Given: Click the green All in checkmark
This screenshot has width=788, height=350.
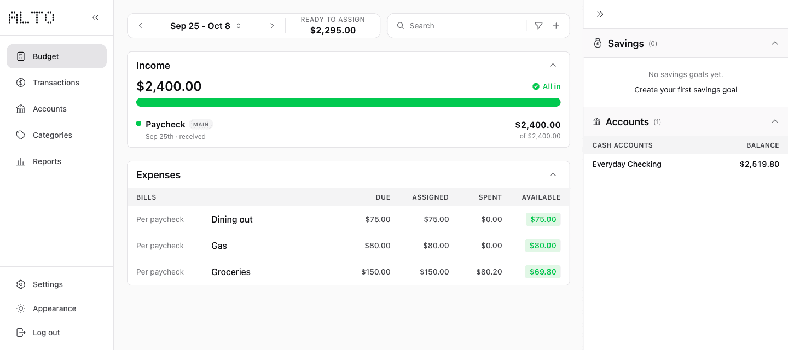Looking at the screenshot, I should (536, 86).
